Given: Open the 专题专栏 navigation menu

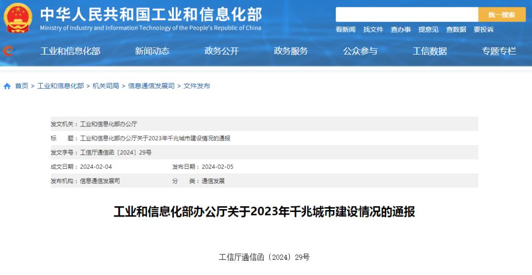Looking at the screenshot, I should (x=499, y=51).
